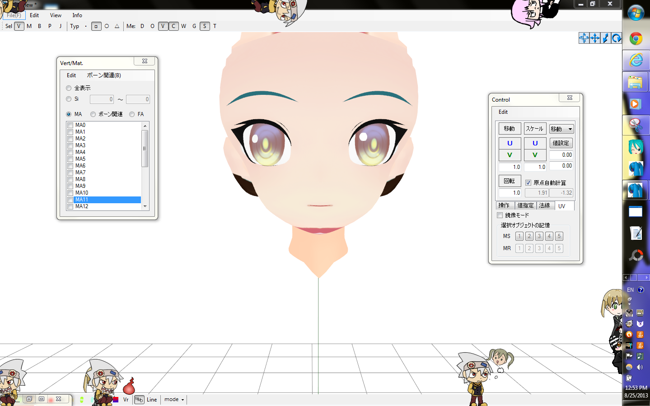Image resolution: width=650 pixels, height=406 pixels.
Task: Switch to the 値指定 tab
Action: (525, 205)
